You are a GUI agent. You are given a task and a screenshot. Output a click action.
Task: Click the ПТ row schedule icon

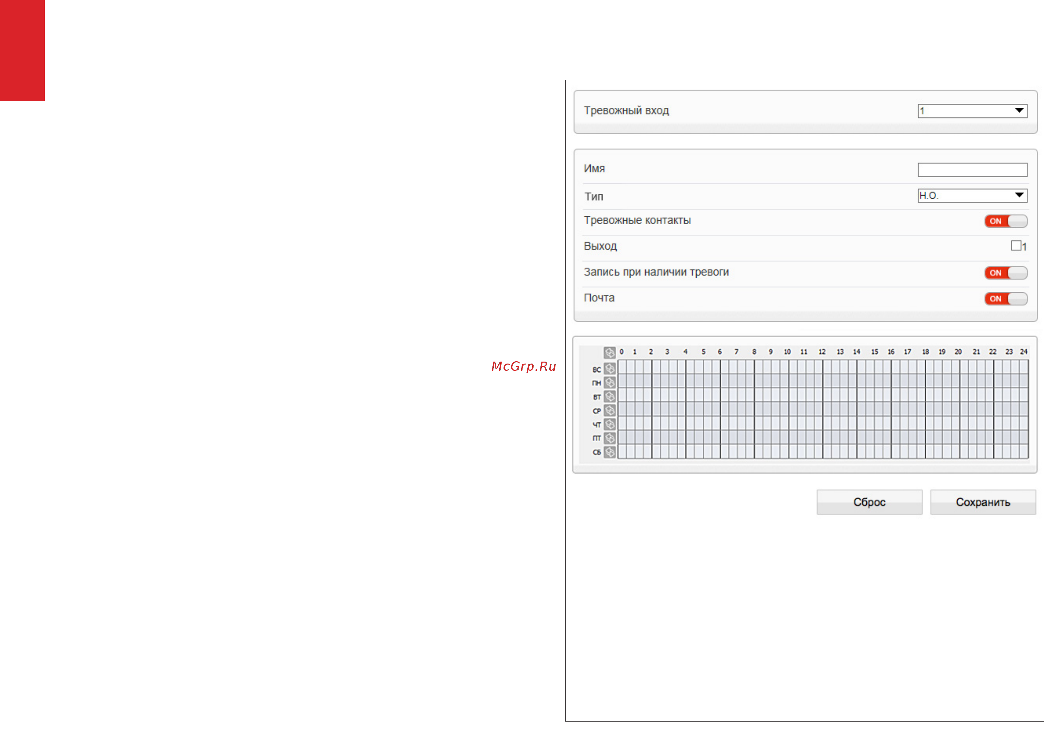pos(610,438)
